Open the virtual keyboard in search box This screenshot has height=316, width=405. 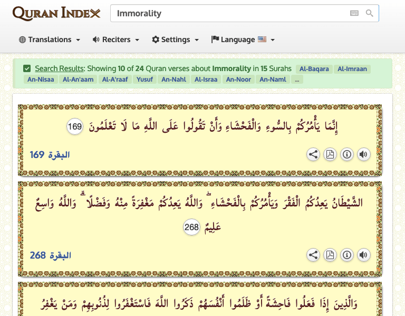[354, 13]
